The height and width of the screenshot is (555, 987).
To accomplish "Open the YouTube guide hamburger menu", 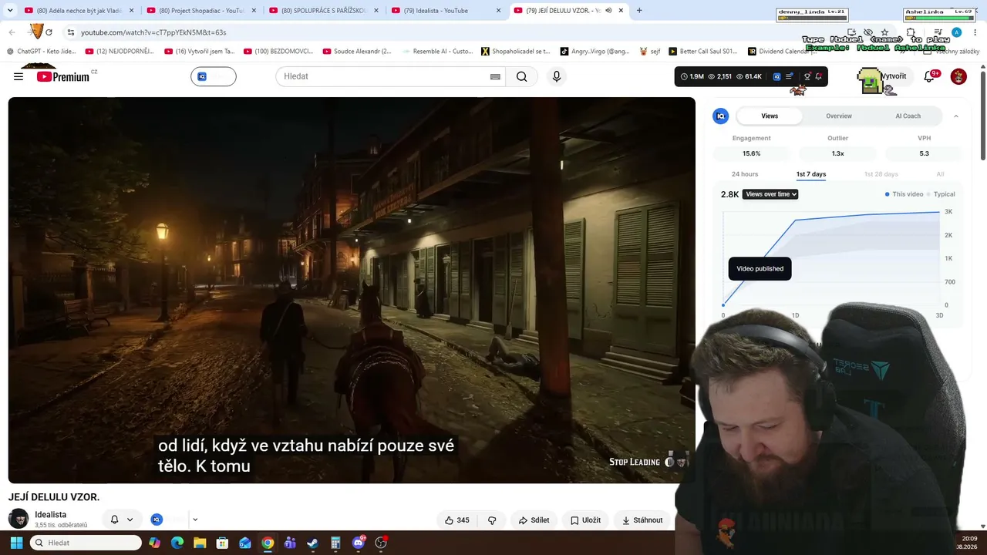I will 19,76.
